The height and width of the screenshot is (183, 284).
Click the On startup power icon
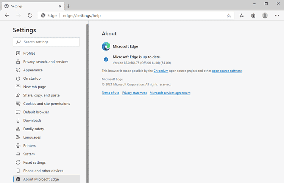click(x=18, y=79)
